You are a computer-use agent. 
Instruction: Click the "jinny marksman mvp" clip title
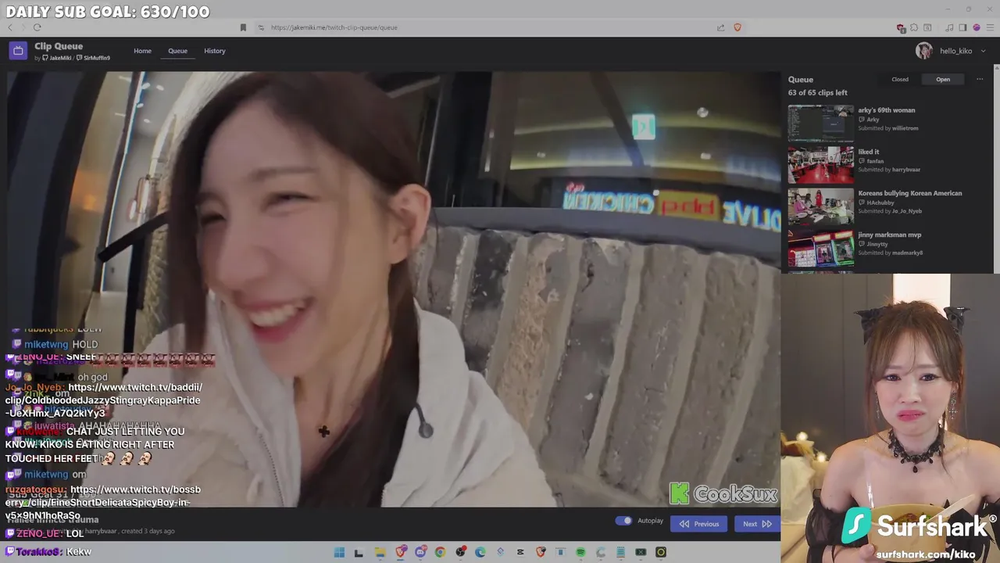(x=889, y=235)
